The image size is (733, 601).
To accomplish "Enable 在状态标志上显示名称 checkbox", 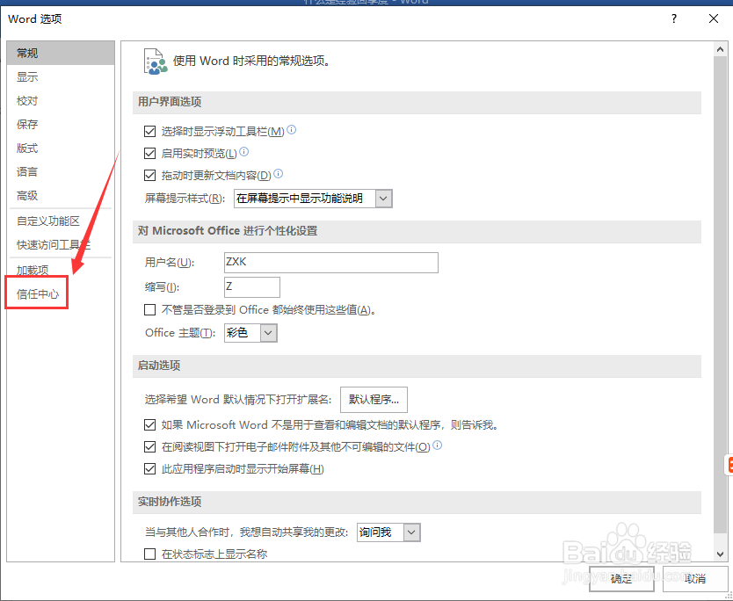I will click(149, 554).
